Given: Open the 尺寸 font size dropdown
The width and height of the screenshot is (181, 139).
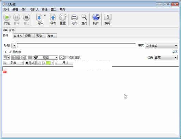Looking at the screenshot, I should pos(64,63).
